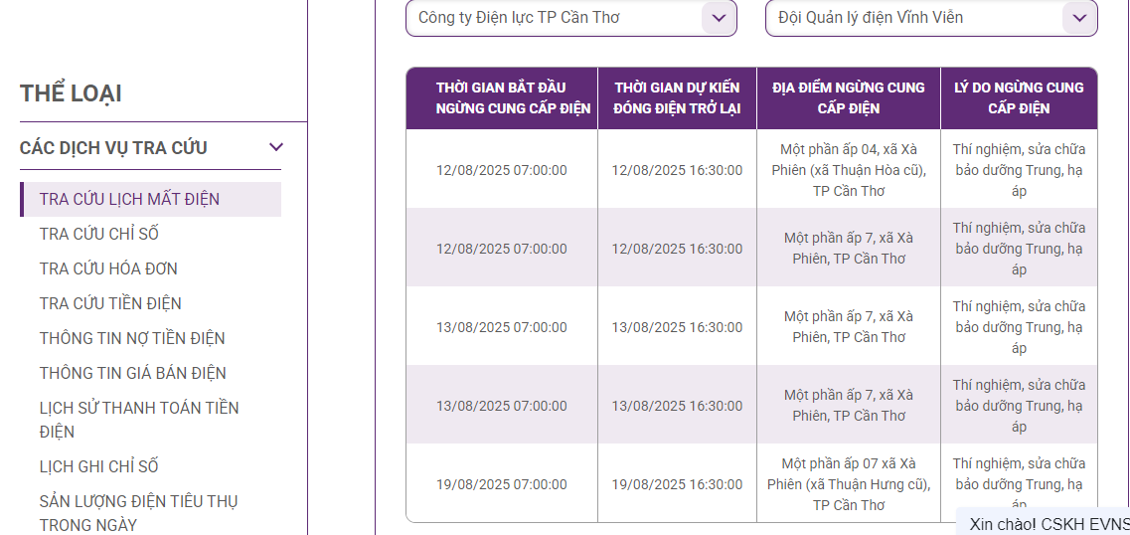
Task: Go to LỊCH GHI CHỈ SỐ
Action: click(98, 466)
